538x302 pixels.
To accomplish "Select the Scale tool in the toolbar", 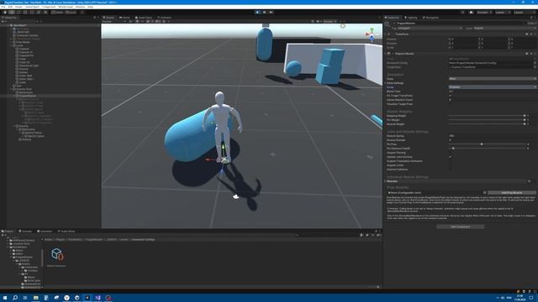I will (25, 12).
